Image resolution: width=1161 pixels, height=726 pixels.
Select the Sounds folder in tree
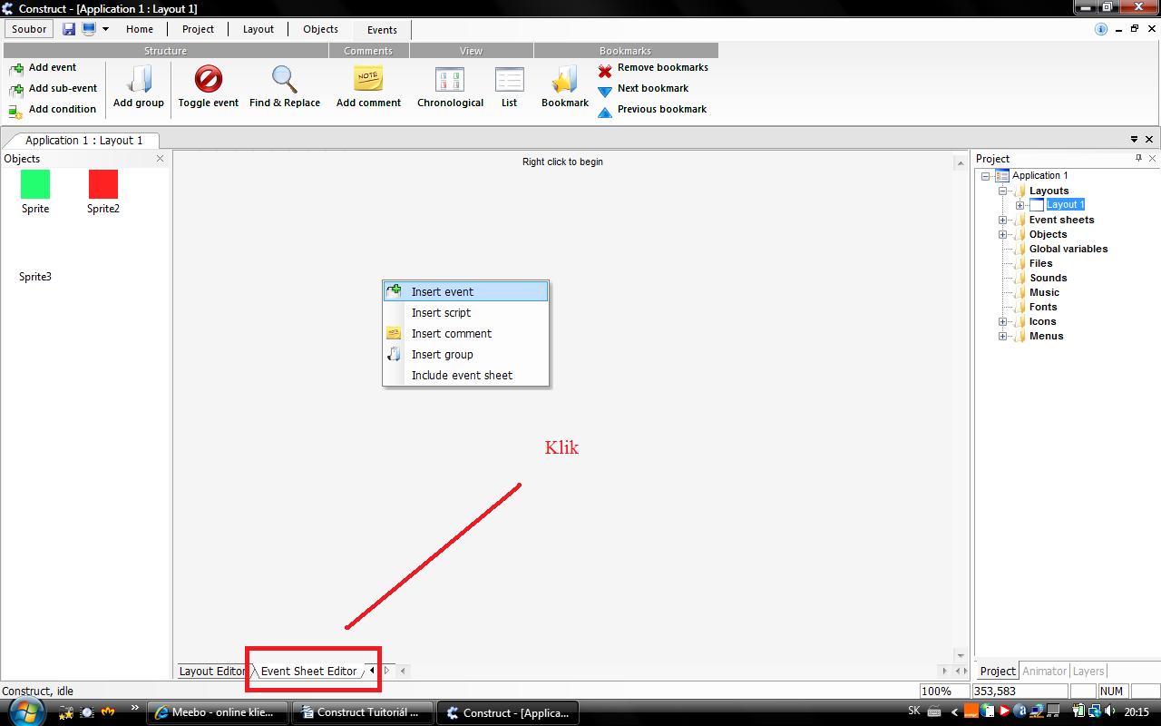(x=1048, y=278)
